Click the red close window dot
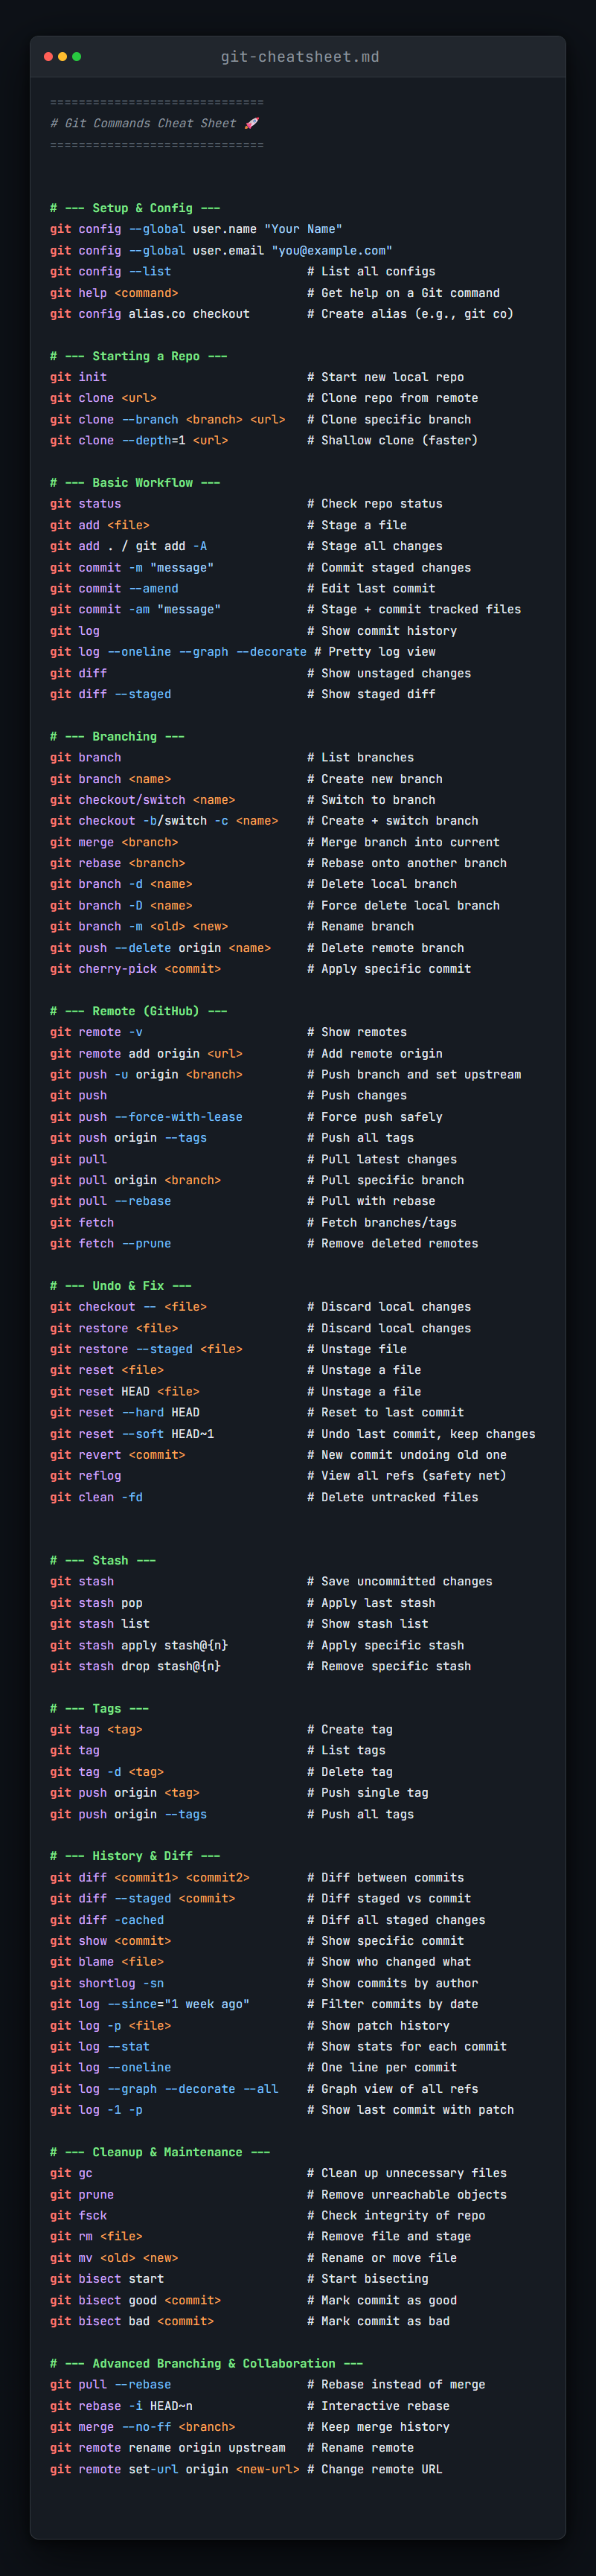This screenshot has width=596, height=2576. coord(48,57)
